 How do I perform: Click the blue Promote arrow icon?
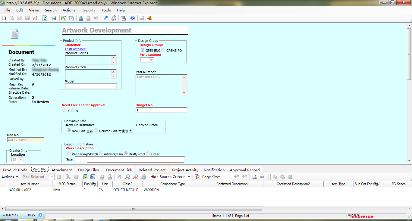point(106,18)
